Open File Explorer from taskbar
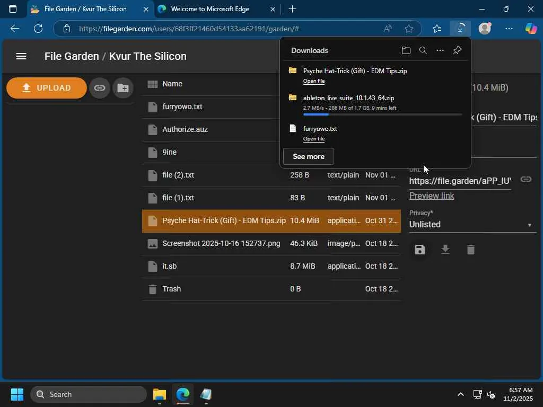Image resolution: width=543 pixels, height=407 pixels. 160,394
